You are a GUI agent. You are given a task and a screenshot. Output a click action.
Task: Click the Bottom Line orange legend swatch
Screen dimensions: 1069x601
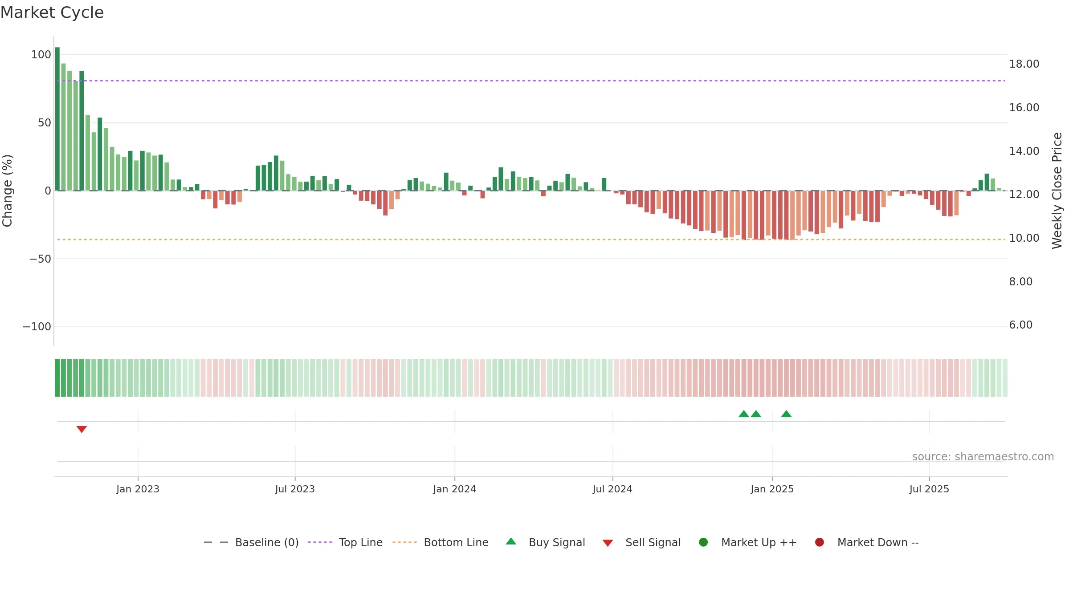pos(404,542)
